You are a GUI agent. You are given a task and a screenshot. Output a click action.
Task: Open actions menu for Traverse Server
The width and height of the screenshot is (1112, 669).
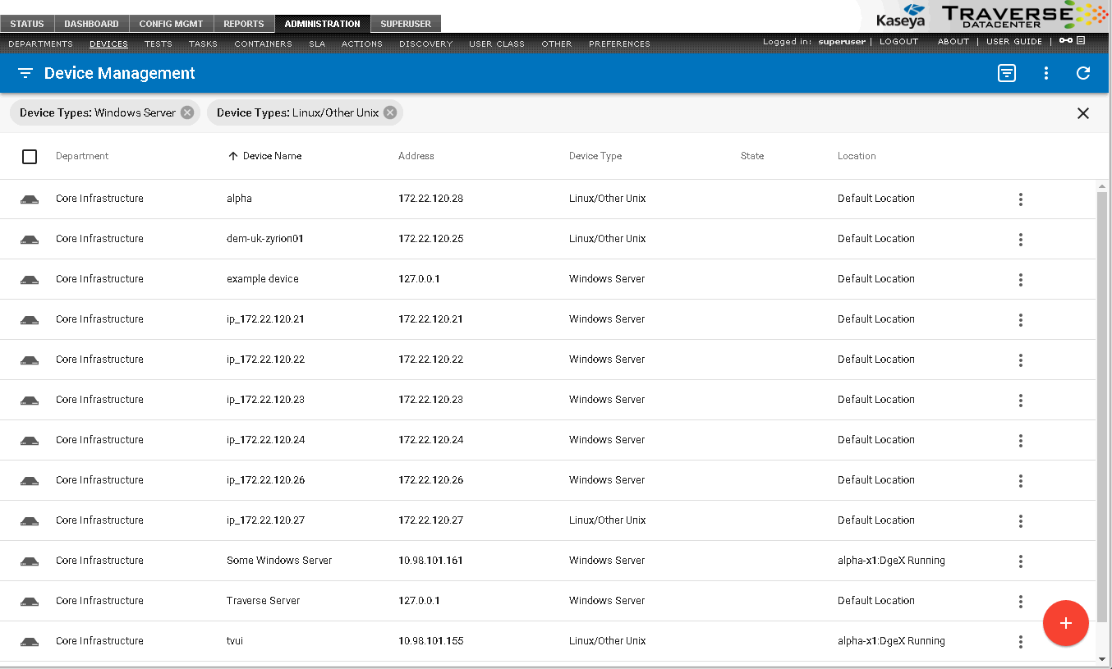tap(1020, 602)
